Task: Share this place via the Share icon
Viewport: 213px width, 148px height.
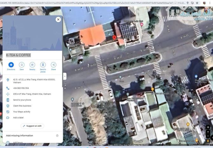Action: (53, 65)
